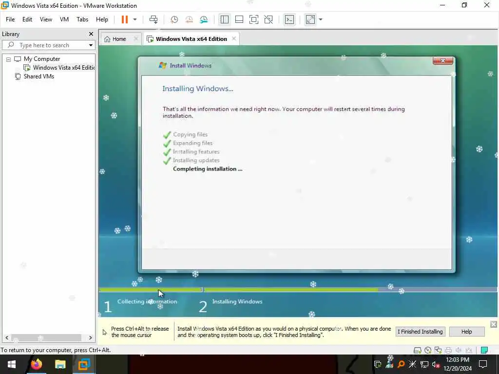Screen dimensions: 499x374
Task: Click the snowflake tray icon
Action: pos(413,364)
